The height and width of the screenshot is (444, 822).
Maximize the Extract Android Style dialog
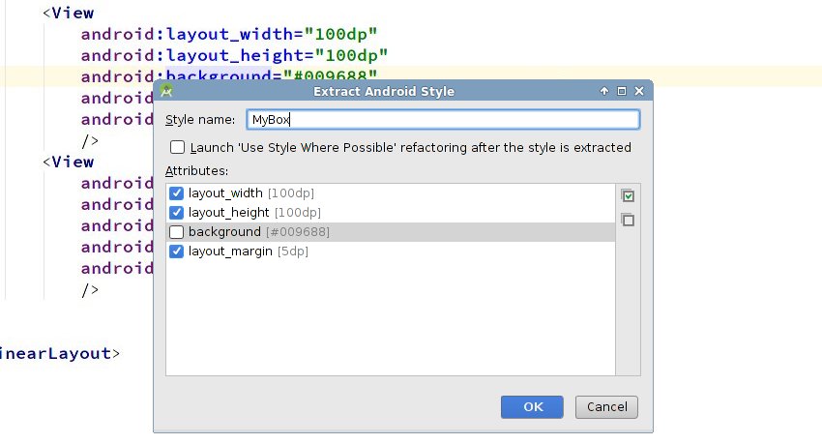(622, 91)
